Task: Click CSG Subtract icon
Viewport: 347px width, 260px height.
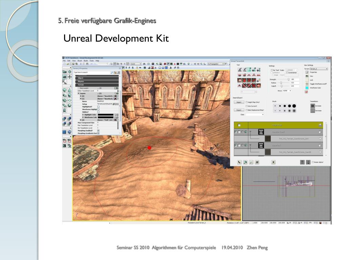Action: click(x=69, y=119)
